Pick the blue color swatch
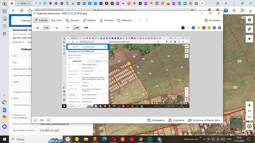 pos(193,28)
